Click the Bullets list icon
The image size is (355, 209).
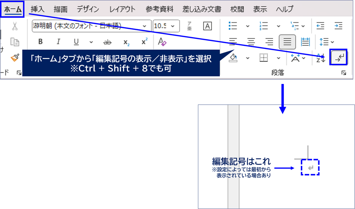tap(233, 26)
